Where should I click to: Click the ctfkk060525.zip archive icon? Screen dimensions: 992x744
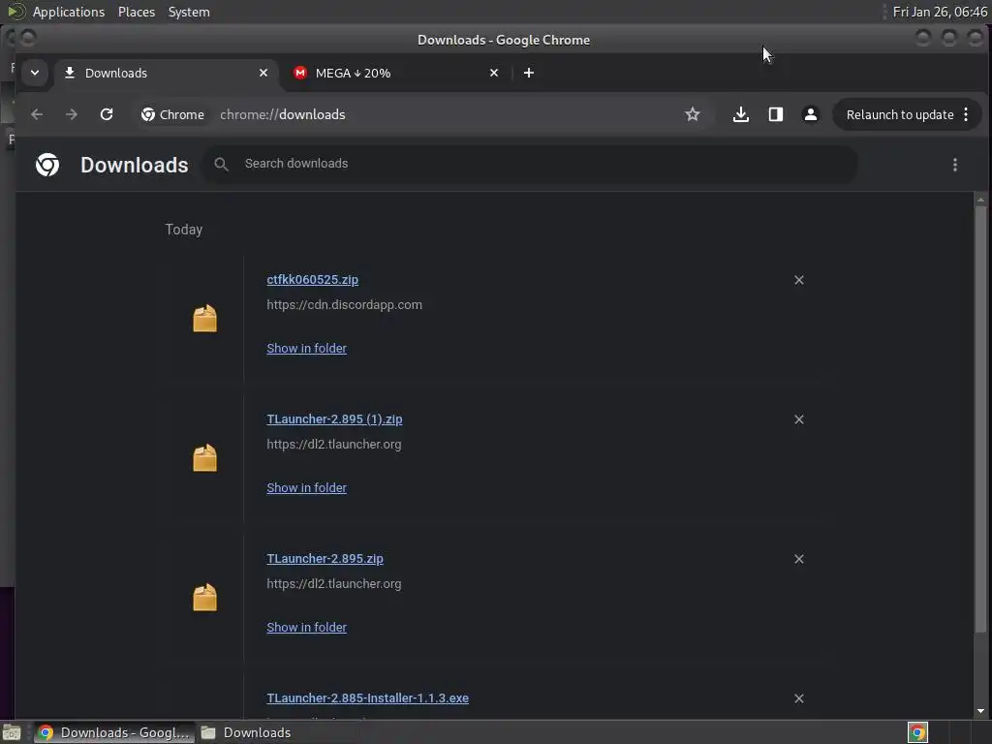pos(204,318)
